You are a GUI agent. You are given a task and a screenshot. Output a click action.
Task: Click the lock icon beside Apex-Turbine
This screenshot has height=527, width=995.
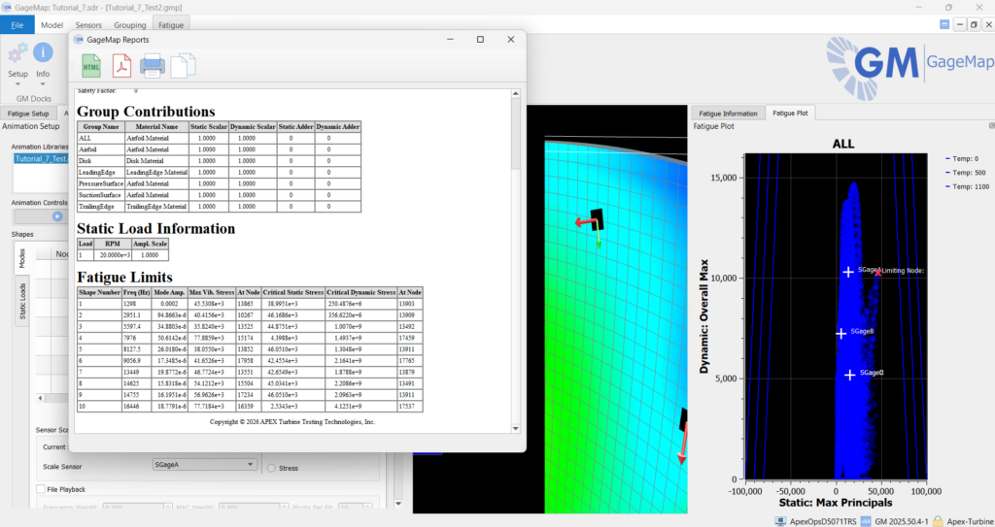(938, 520)
